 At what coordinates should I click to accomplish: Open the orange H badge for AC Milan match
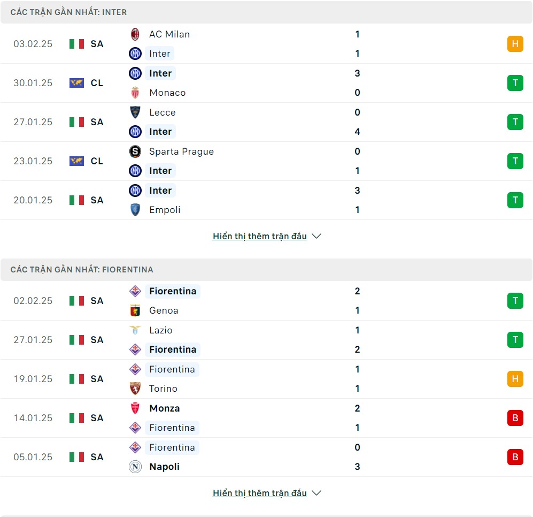coord(515,44)
